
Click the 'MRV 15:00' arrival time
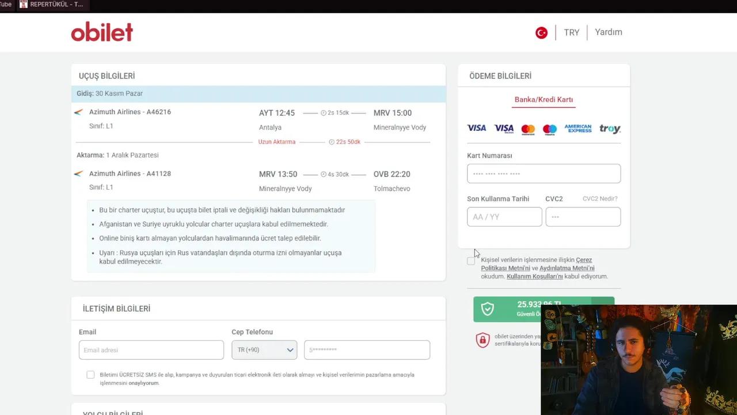coord(393,113)
